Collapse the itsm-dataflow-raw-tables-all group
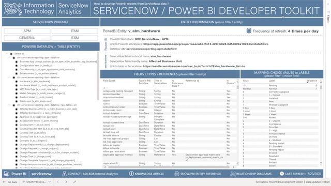 [x=9, y=105]
